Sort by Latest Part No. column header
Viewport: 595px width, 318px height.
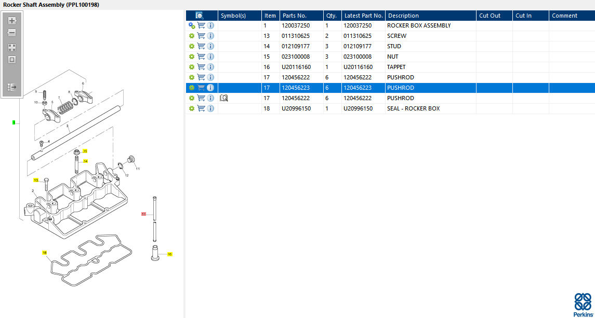(364, 16)
